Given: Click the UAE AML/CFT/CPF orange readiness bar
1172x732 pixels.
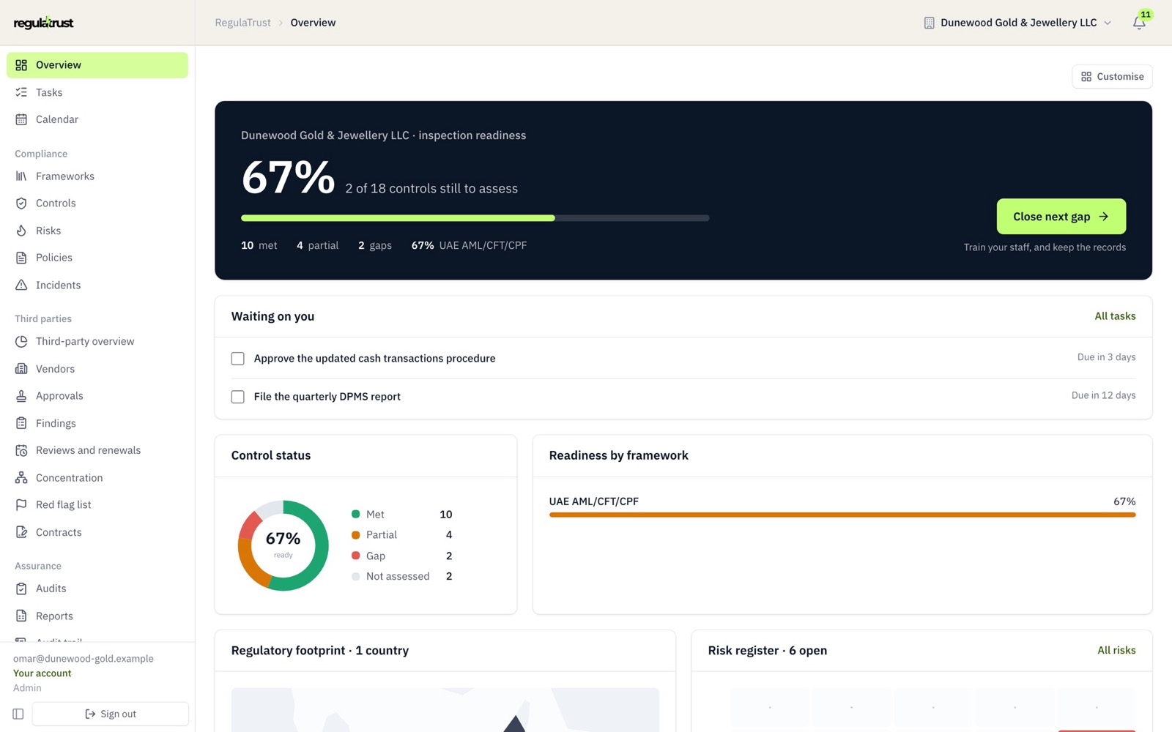Looking at the screenshot, I should coord(842,515).
